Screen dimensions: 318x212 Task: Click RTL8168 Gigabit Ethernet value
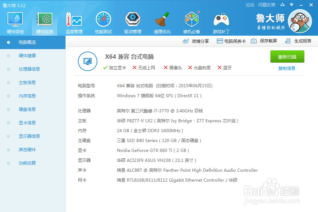tap(177, 180)
